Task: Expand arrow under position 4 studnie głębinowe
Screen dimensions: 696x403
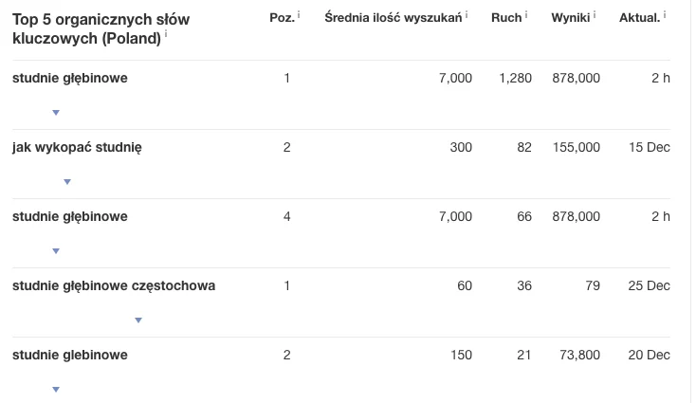Action: 56,251
